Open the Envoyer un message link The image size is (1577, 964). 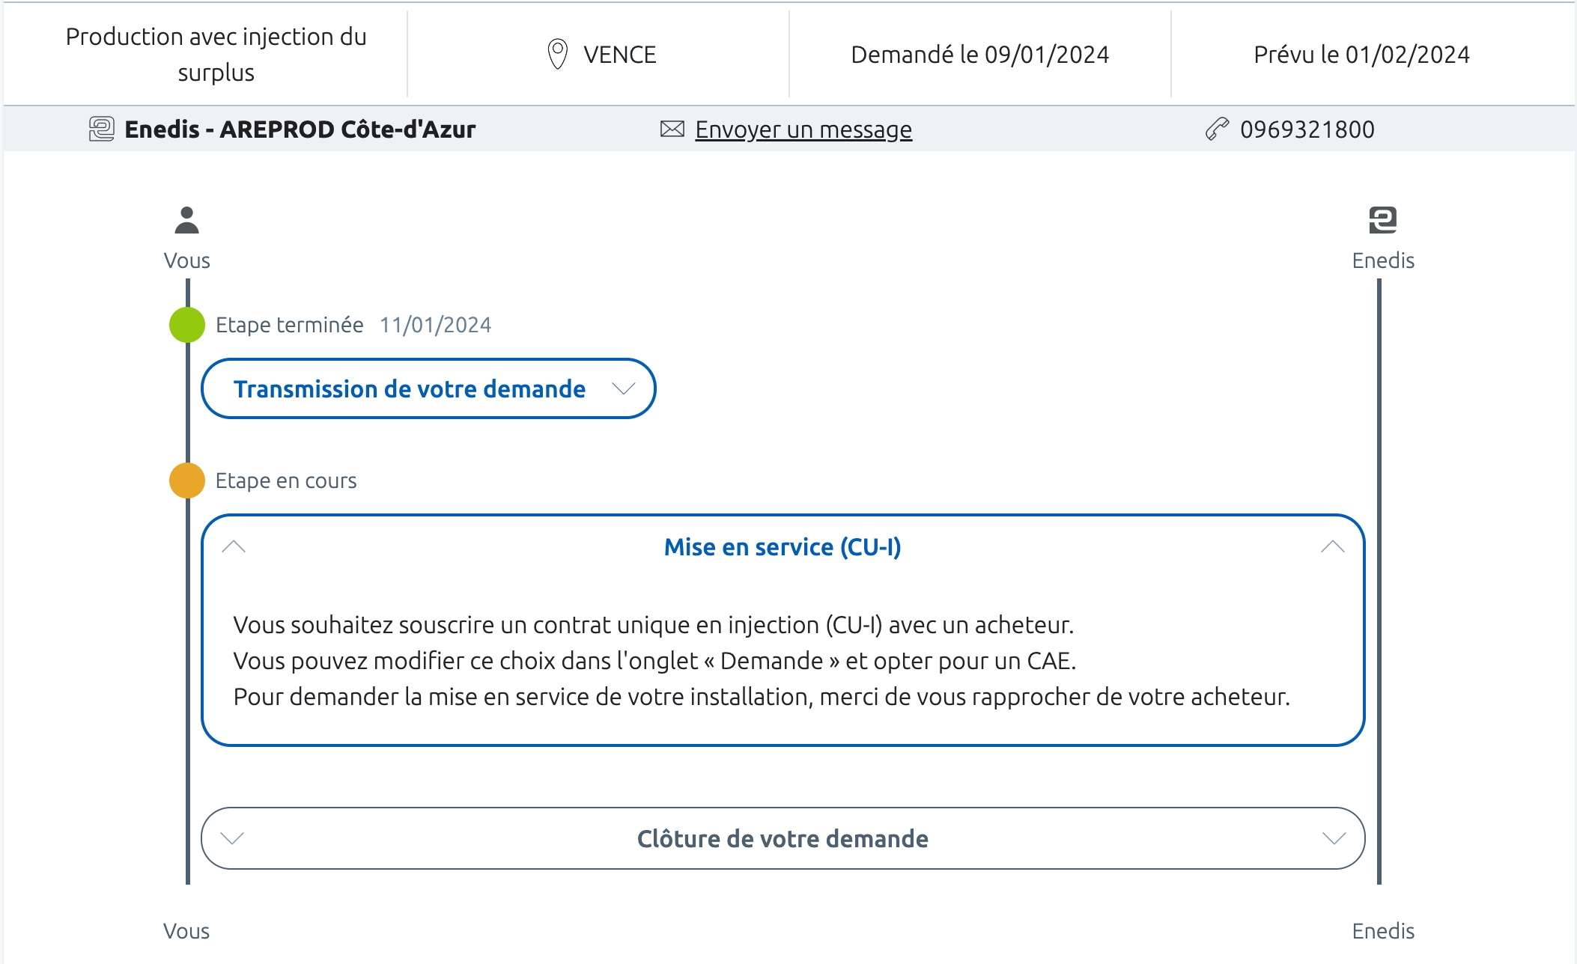pos(803,129)
